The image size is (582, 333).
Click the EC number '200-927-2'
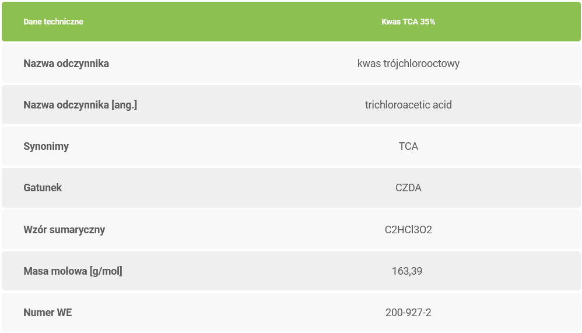click(x=408, y=313)
